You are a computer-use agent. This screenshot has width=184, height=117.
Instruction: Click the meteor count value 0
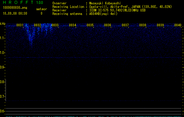42,13
